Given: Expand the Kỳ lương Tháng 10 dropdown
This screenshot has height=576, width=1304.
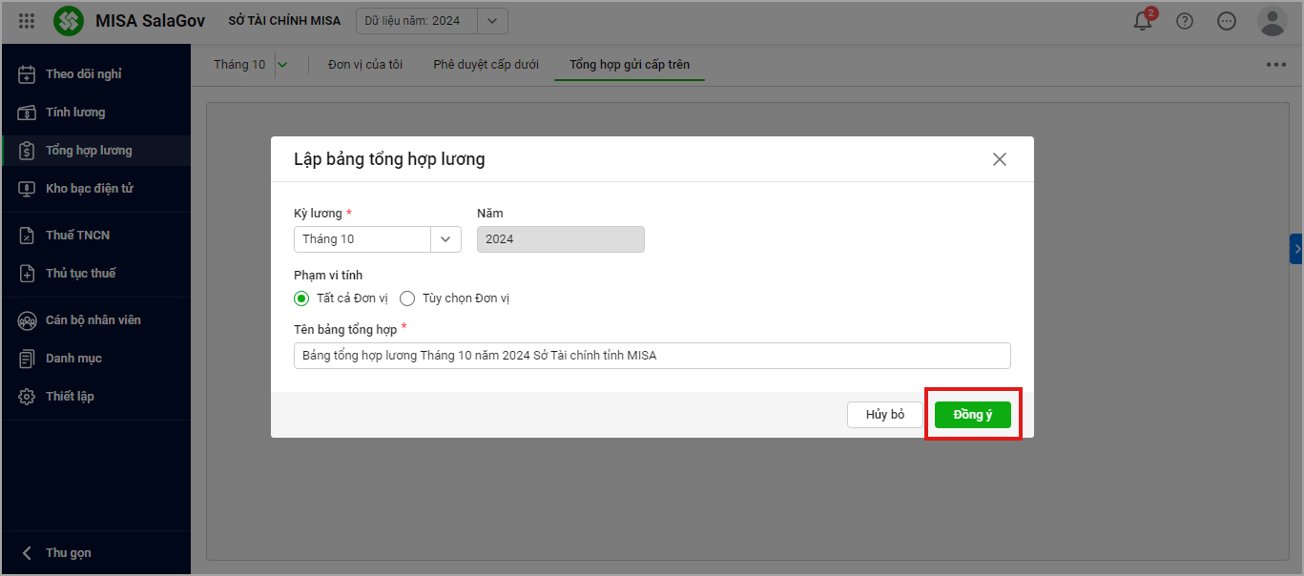Looking at the screenshot, I should [445, 239].
